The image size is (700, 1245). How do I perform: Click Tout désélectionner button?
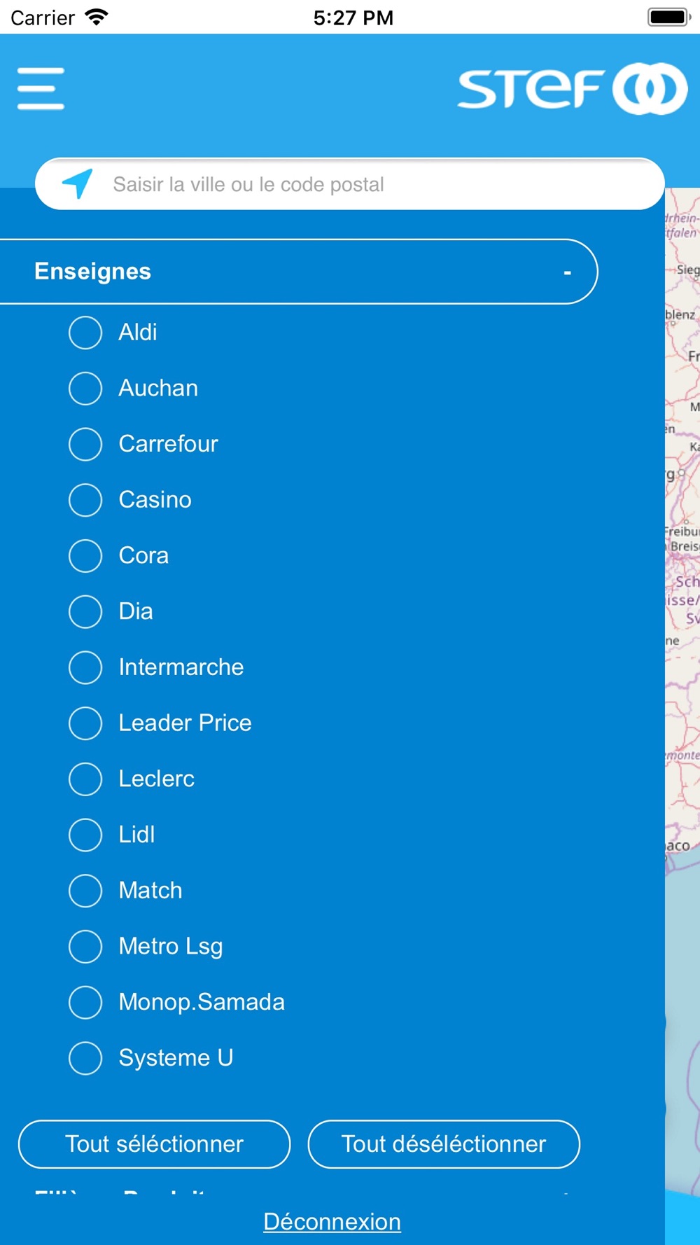(x=444, y=1144)
